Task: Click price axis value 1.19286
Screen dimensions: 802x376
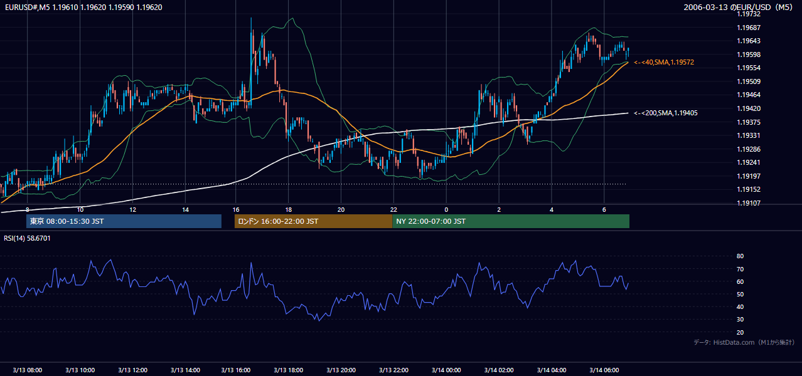Action: click(x=749, y=149)
